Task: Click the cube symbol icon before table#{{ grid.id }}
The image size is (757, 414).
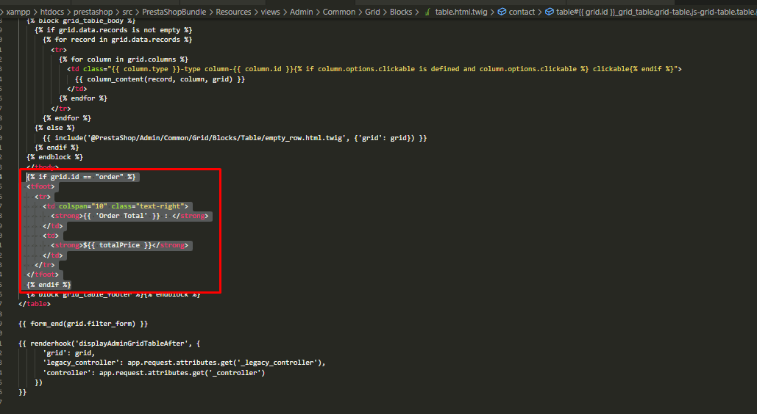Action: (x=550, y=12)
